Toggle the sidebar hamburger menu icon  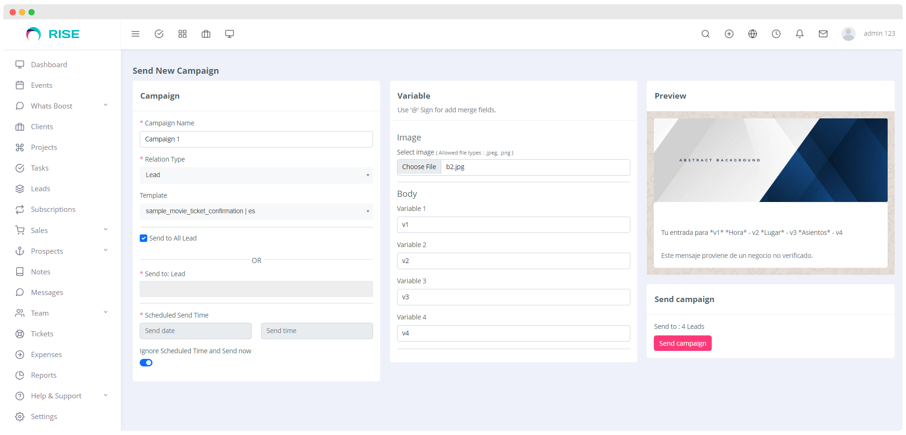coord(135,34)
